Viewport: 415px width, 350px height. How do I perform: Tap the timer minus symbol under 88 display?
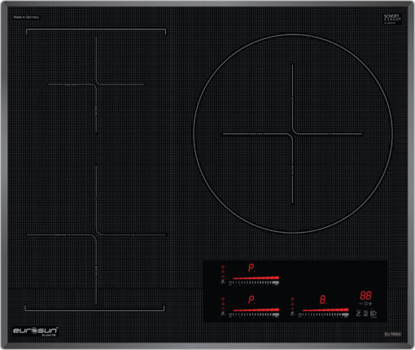(361, 304)
